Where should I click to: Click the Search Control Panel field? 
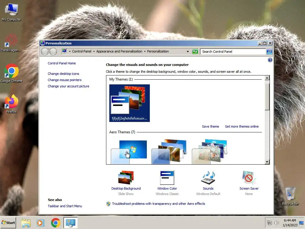pyautogui.click(x=233, y=52)
